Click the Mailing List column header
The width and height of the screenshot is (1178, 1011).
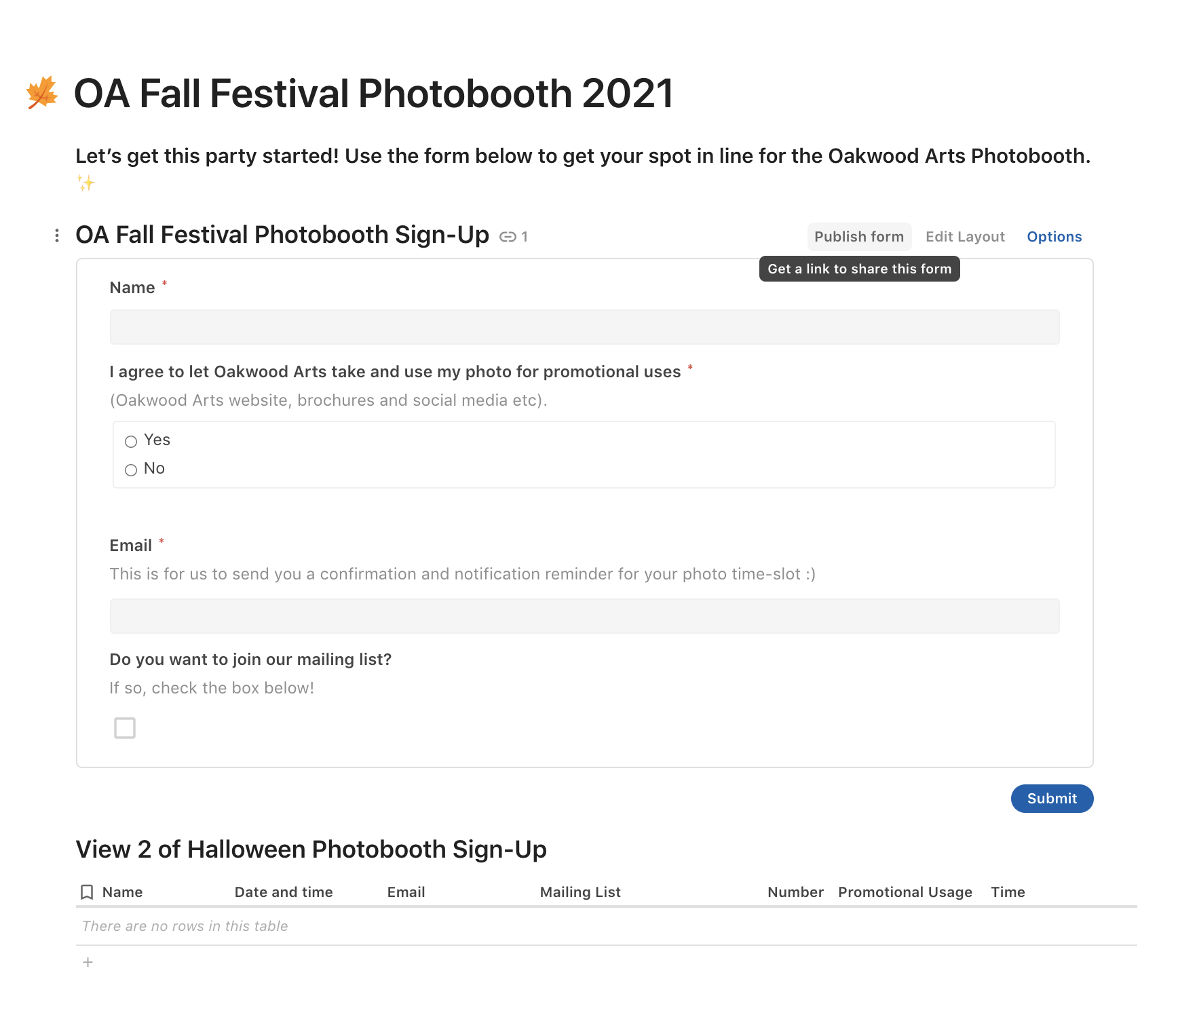(580, 892)
